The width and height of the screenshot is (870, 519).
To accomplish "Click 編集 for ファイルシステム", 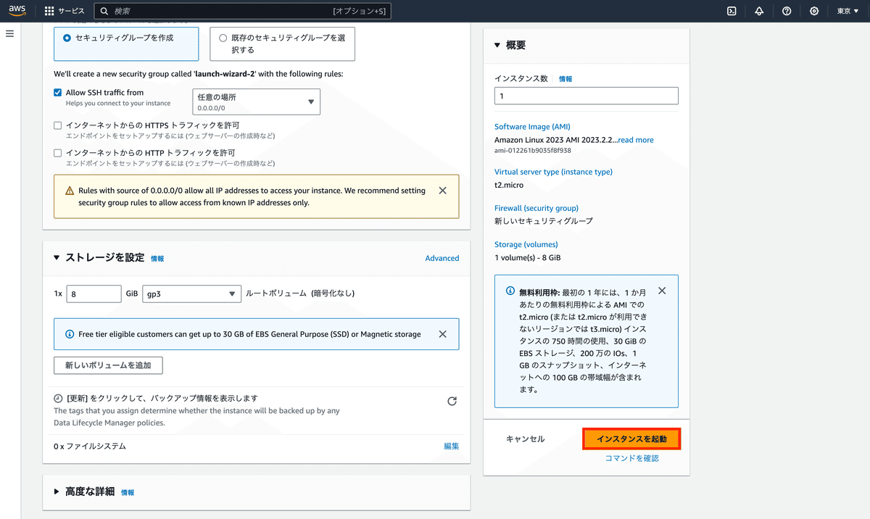I will coord(451,446).
